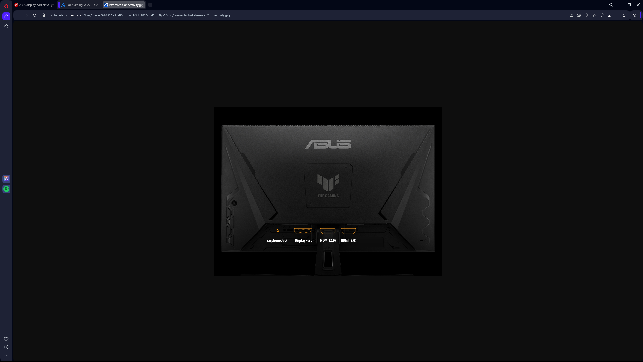Open sidebar three-dots setup menu

pyautogui.click(x=6, y=355)
